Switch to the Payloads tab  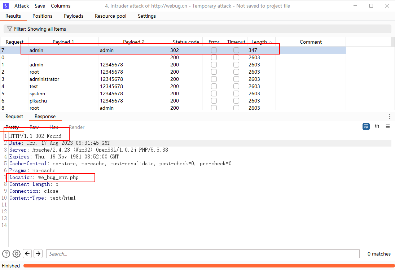[74, 16]
